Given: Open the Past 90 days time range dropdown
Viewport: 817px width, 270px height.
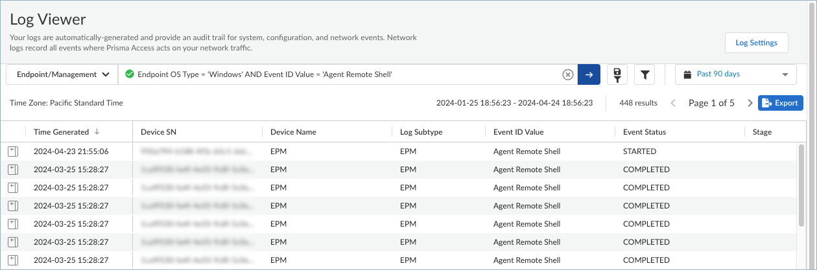Looking at the screenshot, I should 736,74.
